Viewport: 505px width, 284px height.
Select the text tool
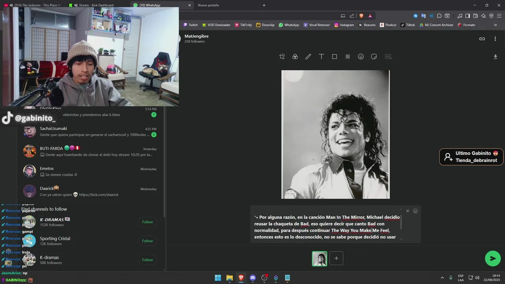coord(322,57)
